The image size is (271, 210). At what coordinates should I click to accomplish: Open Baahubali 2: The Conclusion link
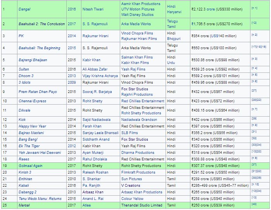coord(41,24)
